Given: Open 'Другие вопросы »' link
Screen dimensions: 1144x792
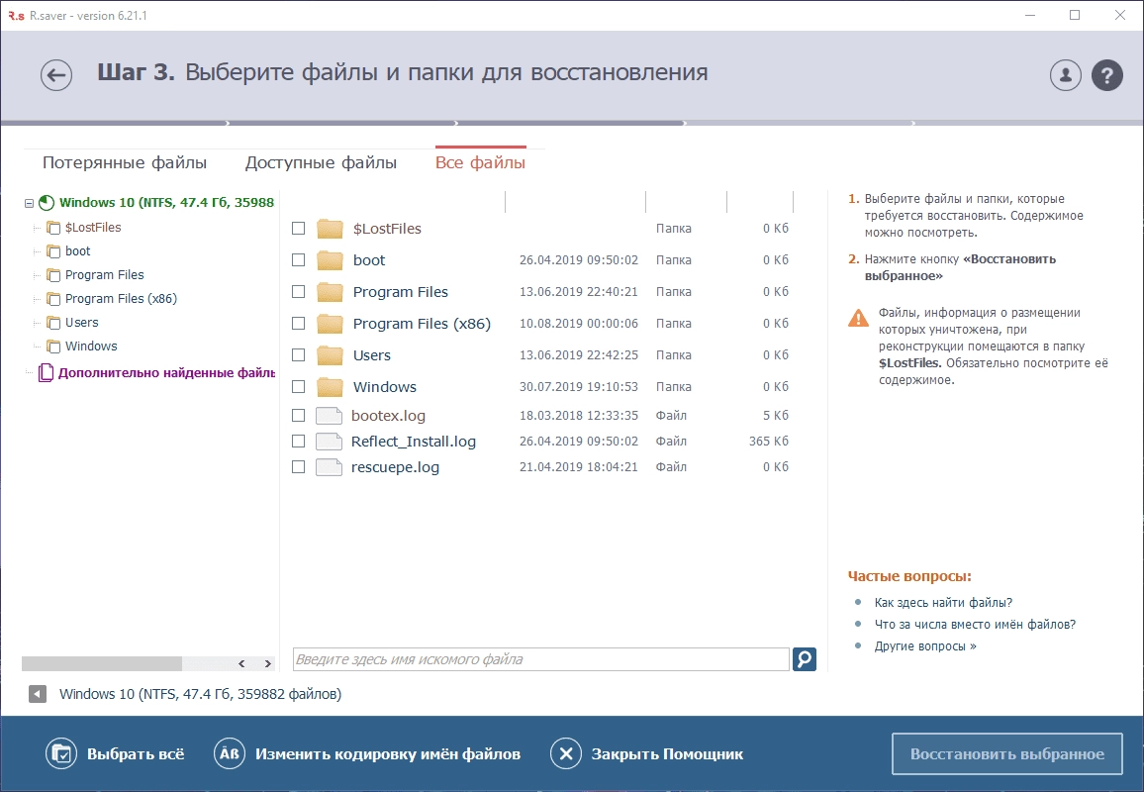Looking at the screenshot, I should coord(925,646).
